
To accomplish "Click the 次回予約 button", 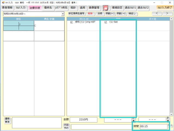I will point(67,126).
